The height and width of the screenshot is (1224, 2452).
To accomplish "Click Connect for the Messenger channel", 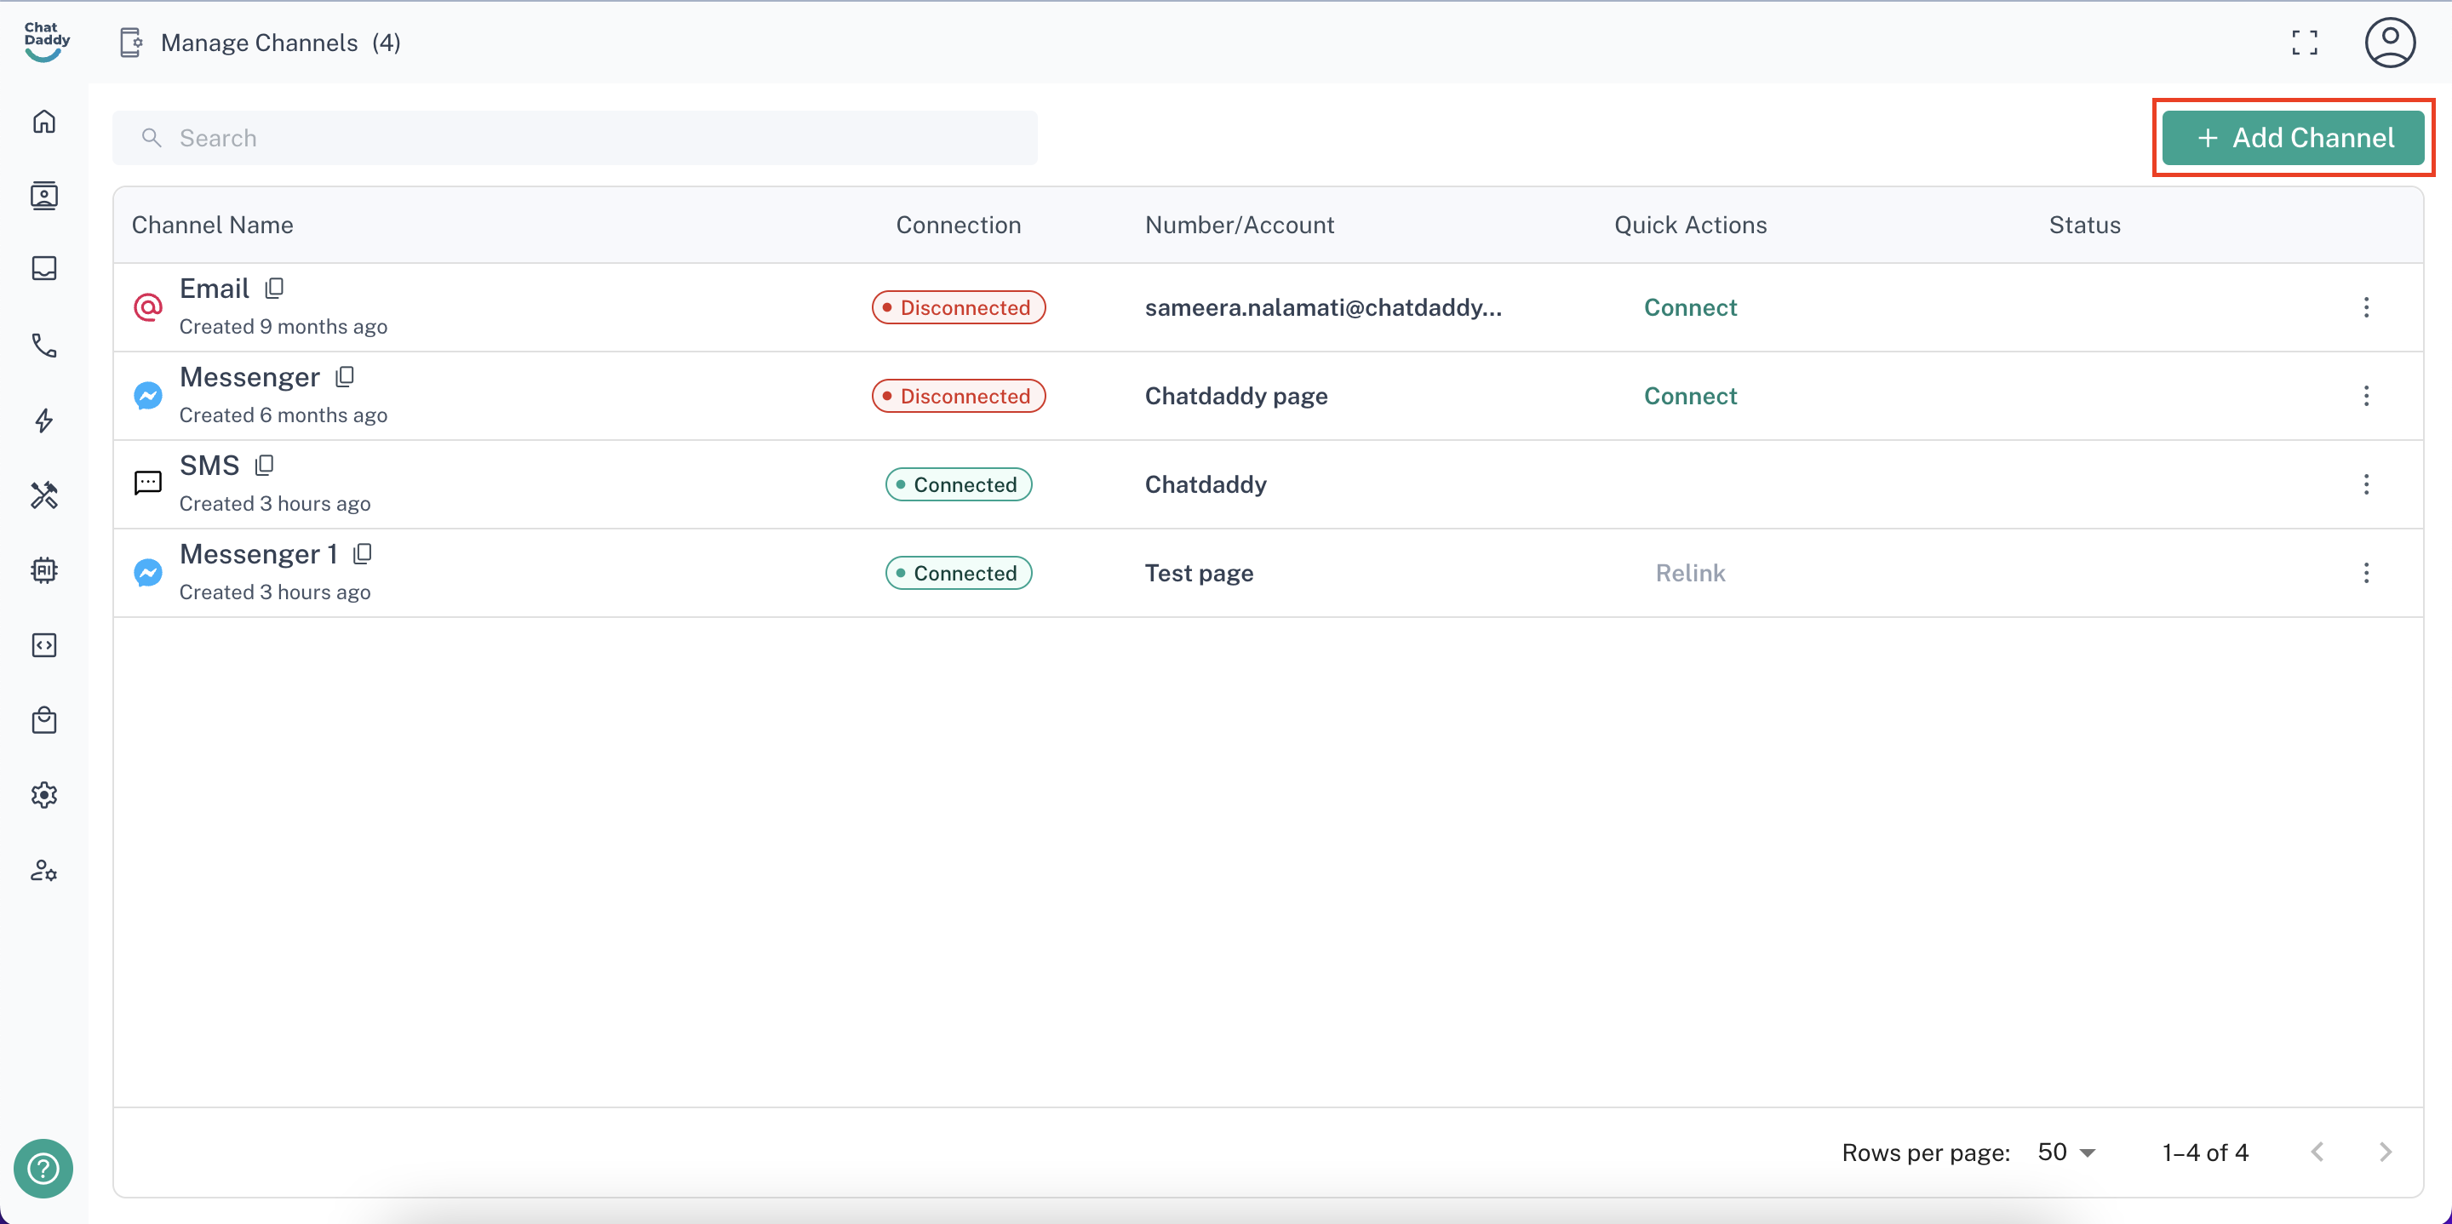I will tap(1689, 395).
